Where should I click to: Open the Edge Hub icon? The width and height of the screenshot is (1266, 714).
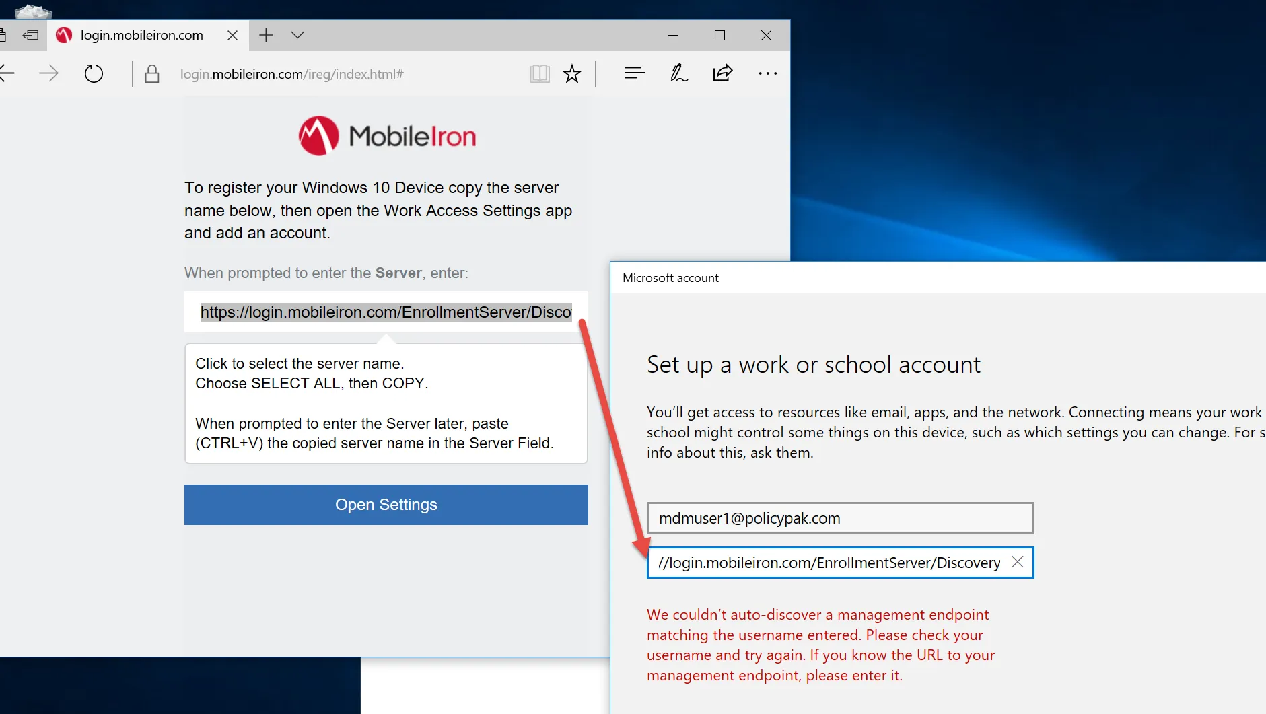(634, 73)
